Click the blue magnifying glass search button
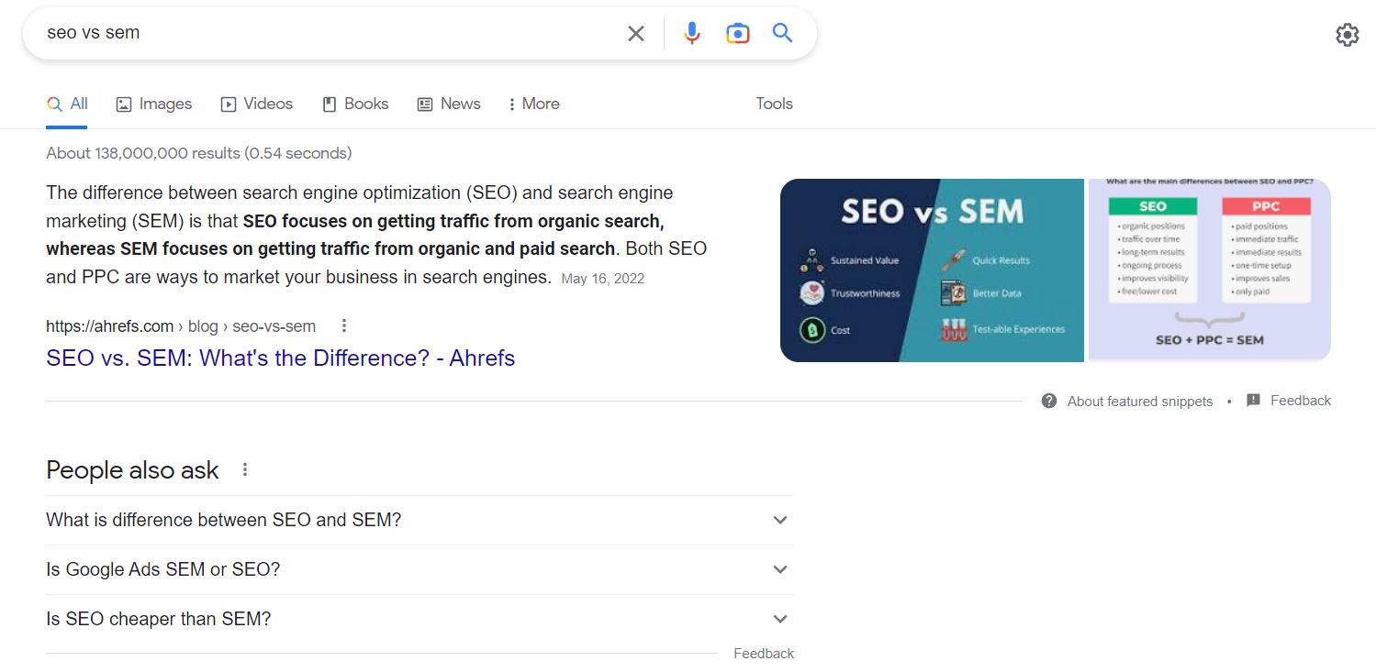 (x=782, y=34)
